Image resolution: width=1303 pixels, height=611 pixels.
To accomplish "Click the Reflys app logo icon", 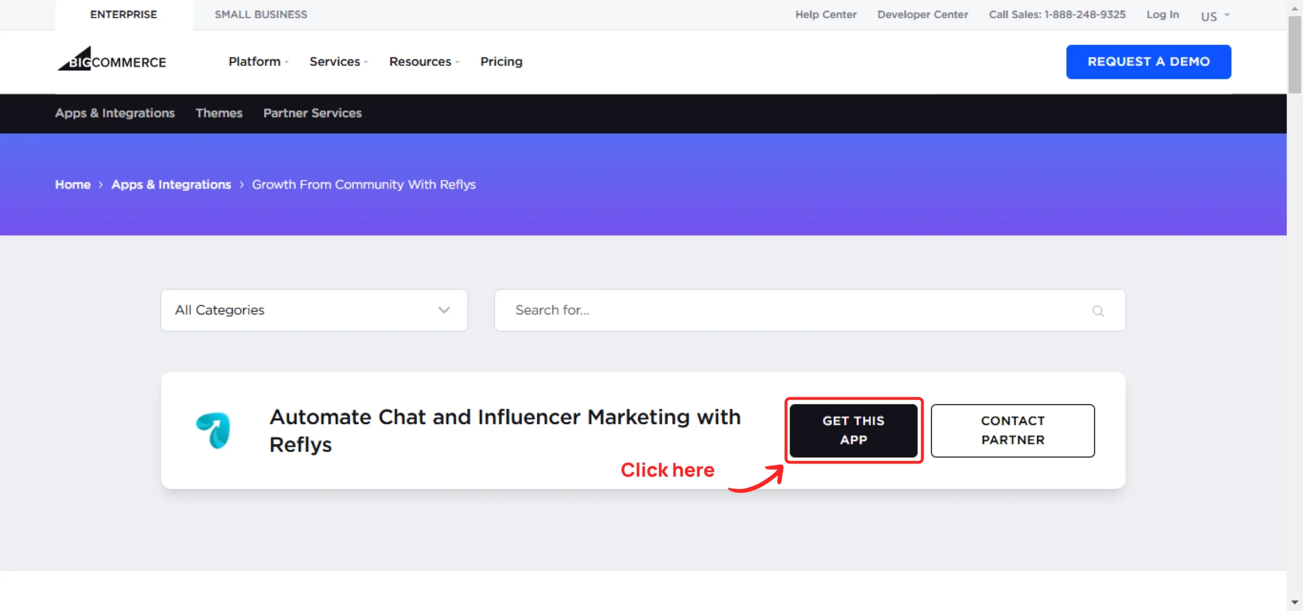I will tap(213, 430).
